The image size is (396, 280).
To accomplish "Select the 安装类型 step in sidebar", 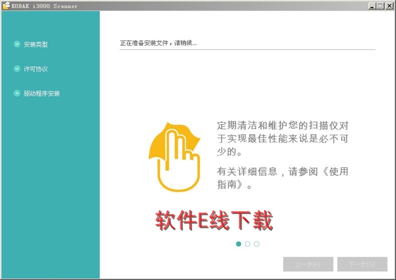I will point(36,44).
